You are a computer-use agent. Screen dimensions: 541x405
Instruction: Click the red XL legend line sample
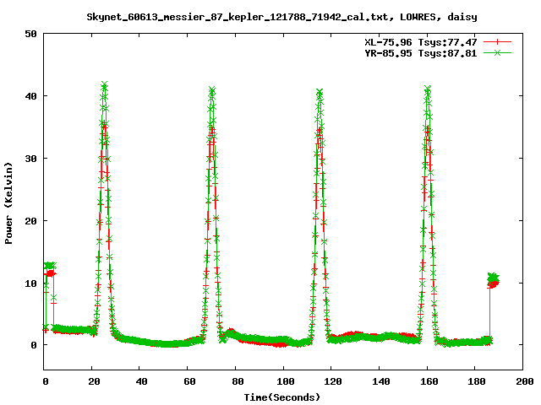(497, 42)
